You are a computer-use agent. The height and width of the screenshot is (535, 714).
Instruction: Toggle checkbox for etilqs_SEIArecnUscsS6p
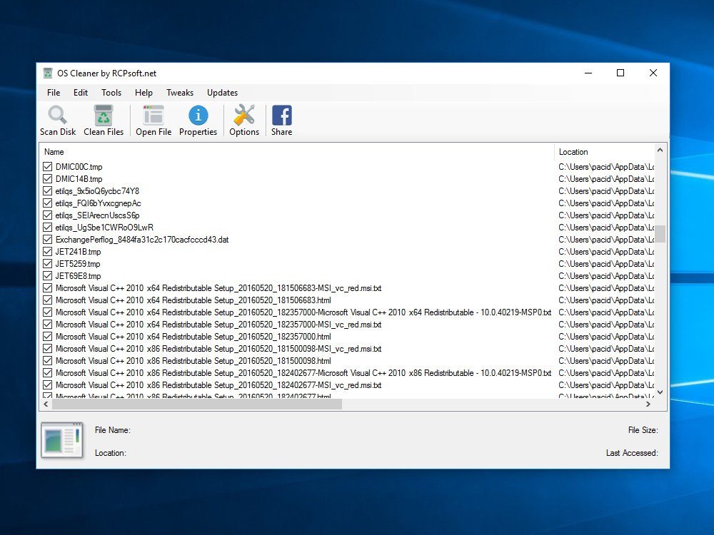point(47,215)
